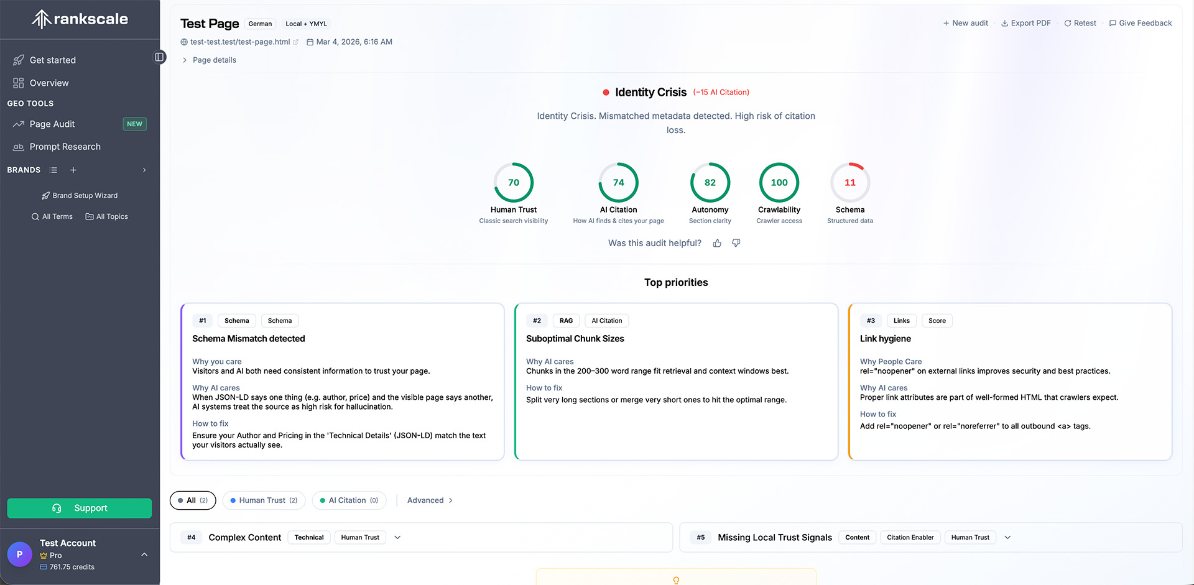Expand the Page details section
This screenshot has width=1194, height=585.
click(x=209, y=60)
